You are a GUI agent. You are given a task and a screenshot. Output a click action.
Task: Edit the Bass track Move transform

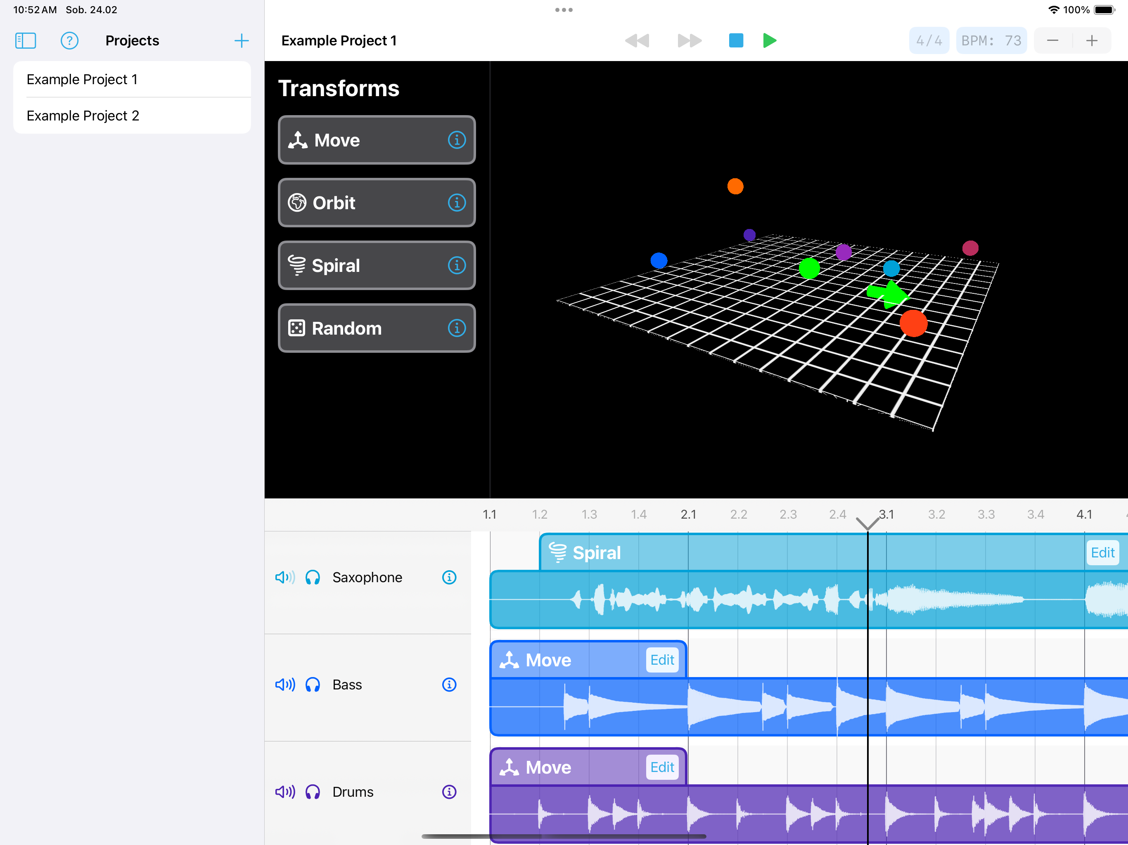pyautogui.click(x=662, y=660)
